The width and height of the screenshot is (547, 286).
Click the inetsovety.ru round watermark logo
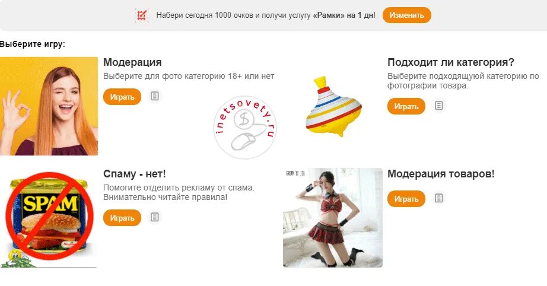click(x=245, y=128)
